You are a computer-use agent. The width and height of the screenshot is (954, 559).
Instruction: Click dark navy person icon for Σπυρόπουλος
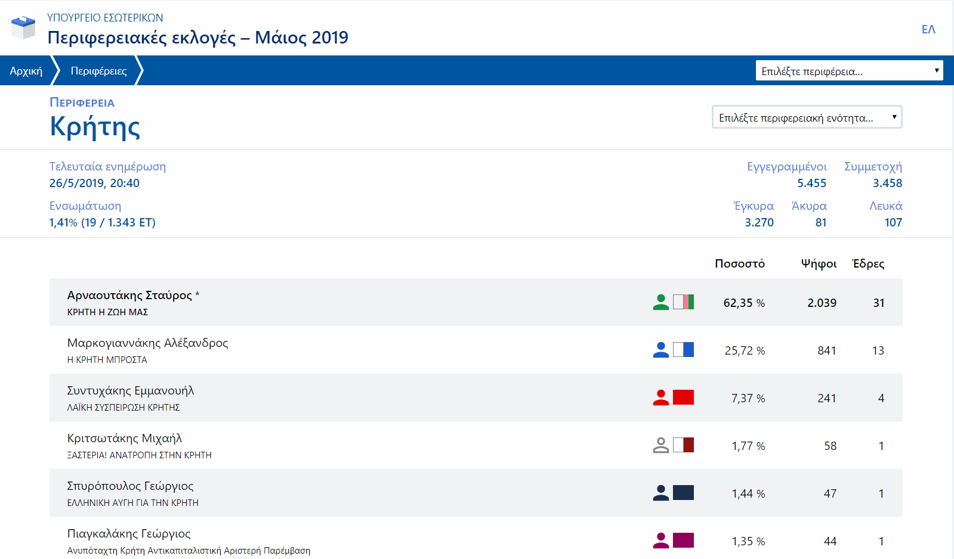[660, 493]
